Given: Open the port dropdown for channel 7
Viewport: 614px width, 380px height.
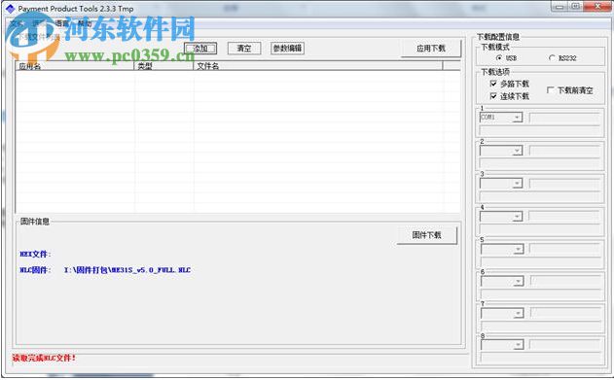Looking at the screenshot, I should pos(519,313).
